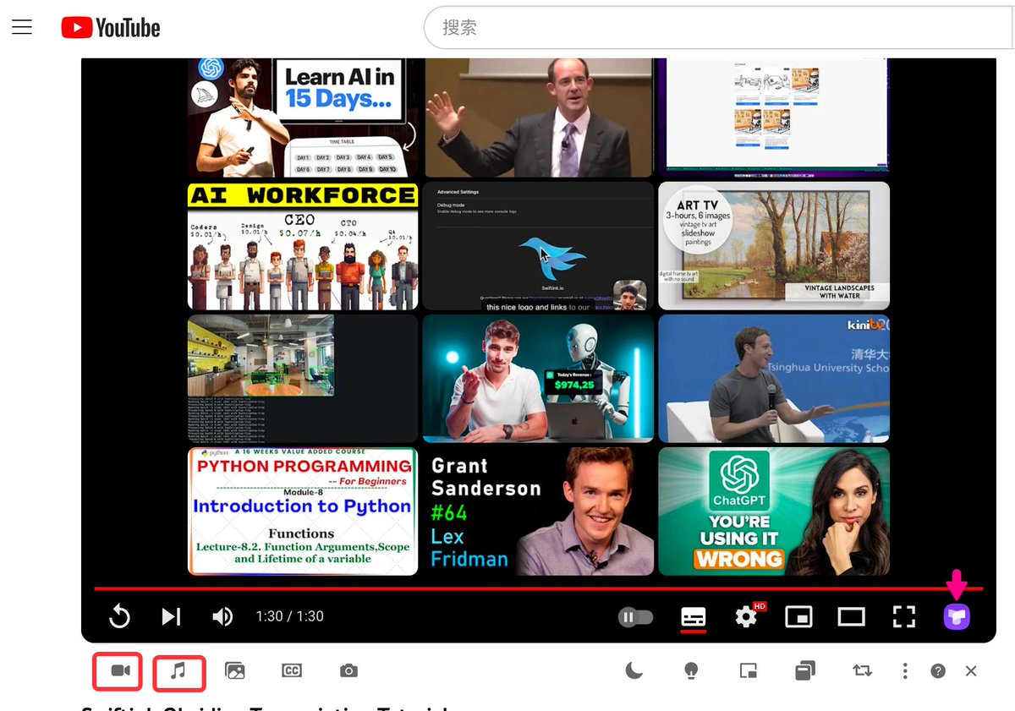Click the CC subtitle download icon
The height and width of the screenshot is (711, 1015).
[x=292, y=671]
